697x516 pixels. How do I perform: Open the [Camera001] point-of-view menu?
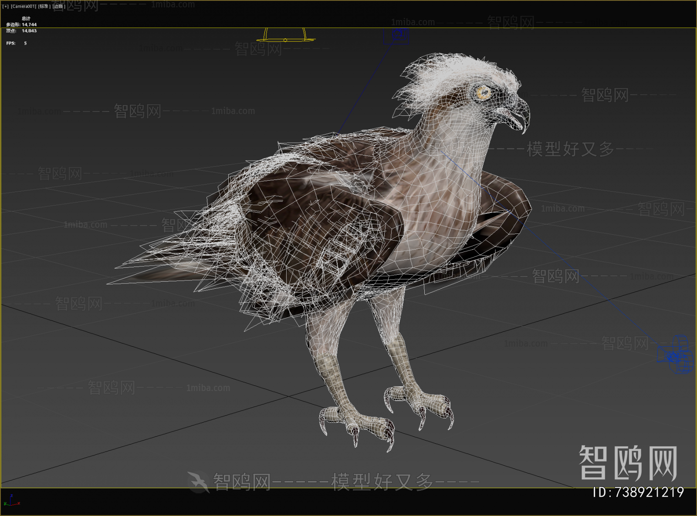click(23, 7)
